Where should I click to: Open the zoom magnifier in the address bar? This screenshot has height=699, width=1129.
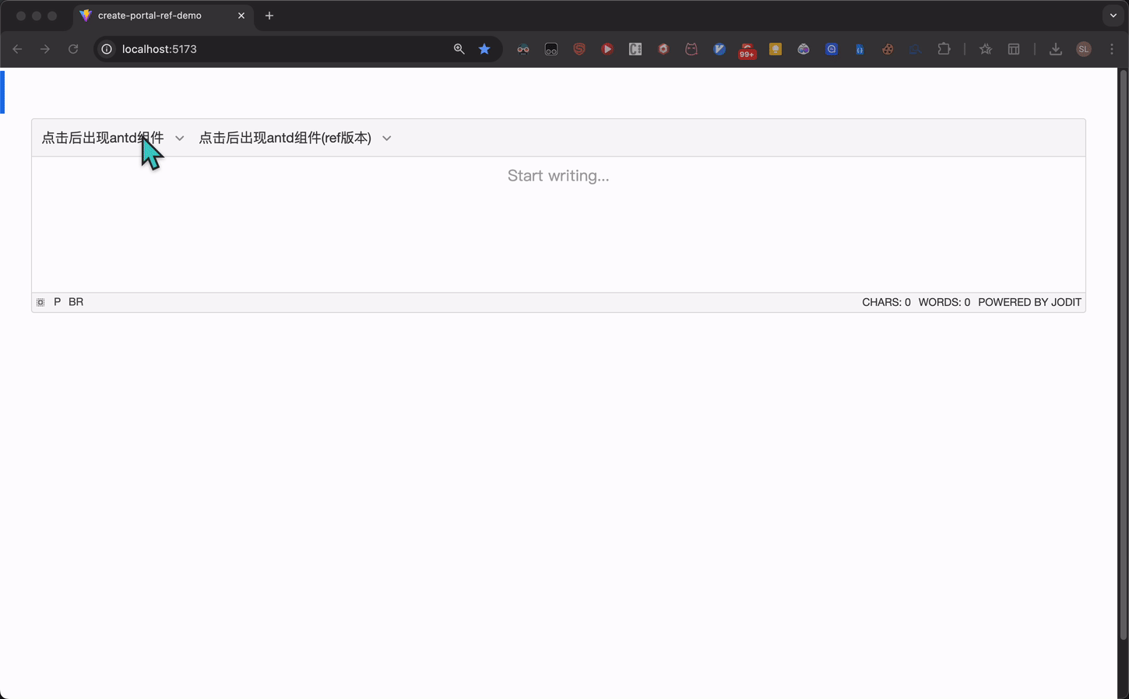coord(459,49)
